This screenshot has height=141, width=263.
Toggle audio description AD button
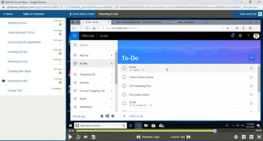coord(251,137)
